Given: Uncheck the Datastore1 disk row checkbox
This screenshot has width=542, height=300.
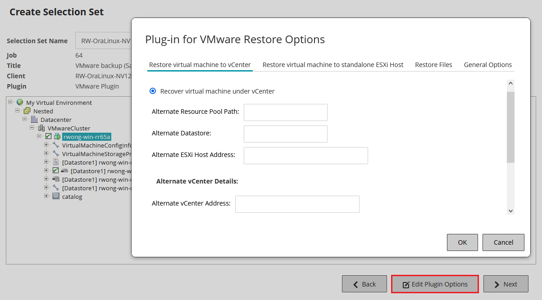Looking at the screenshot, I should click(x=56, y=171).
